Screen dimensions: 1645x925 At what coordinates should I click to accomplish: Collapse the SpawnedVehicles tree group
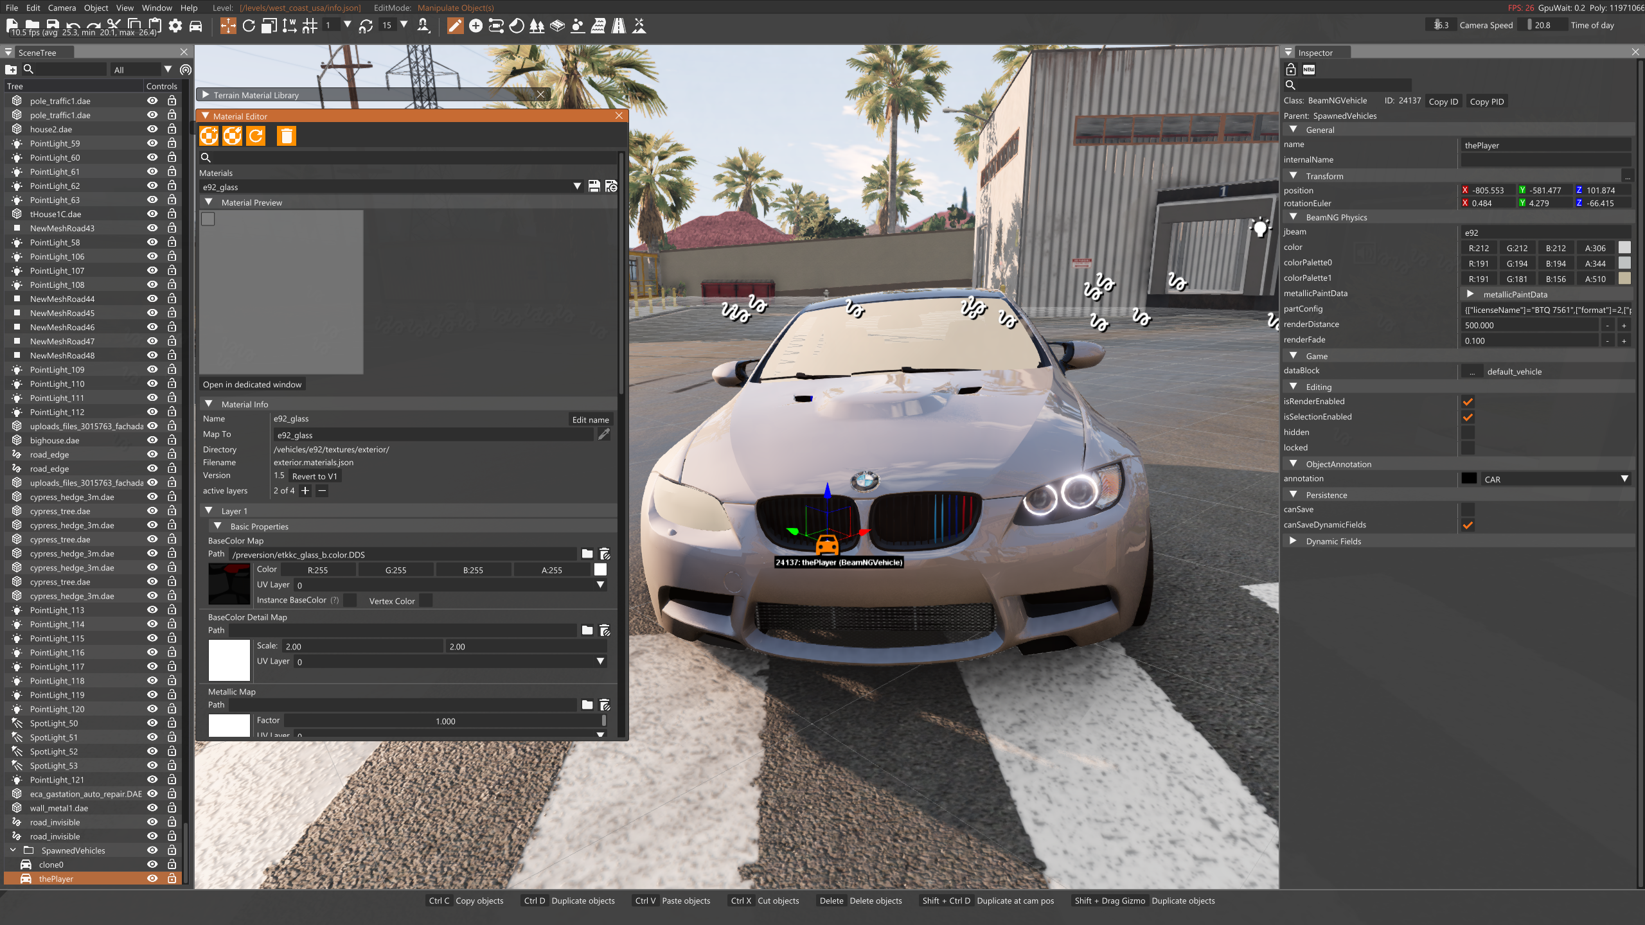point(13,850)
